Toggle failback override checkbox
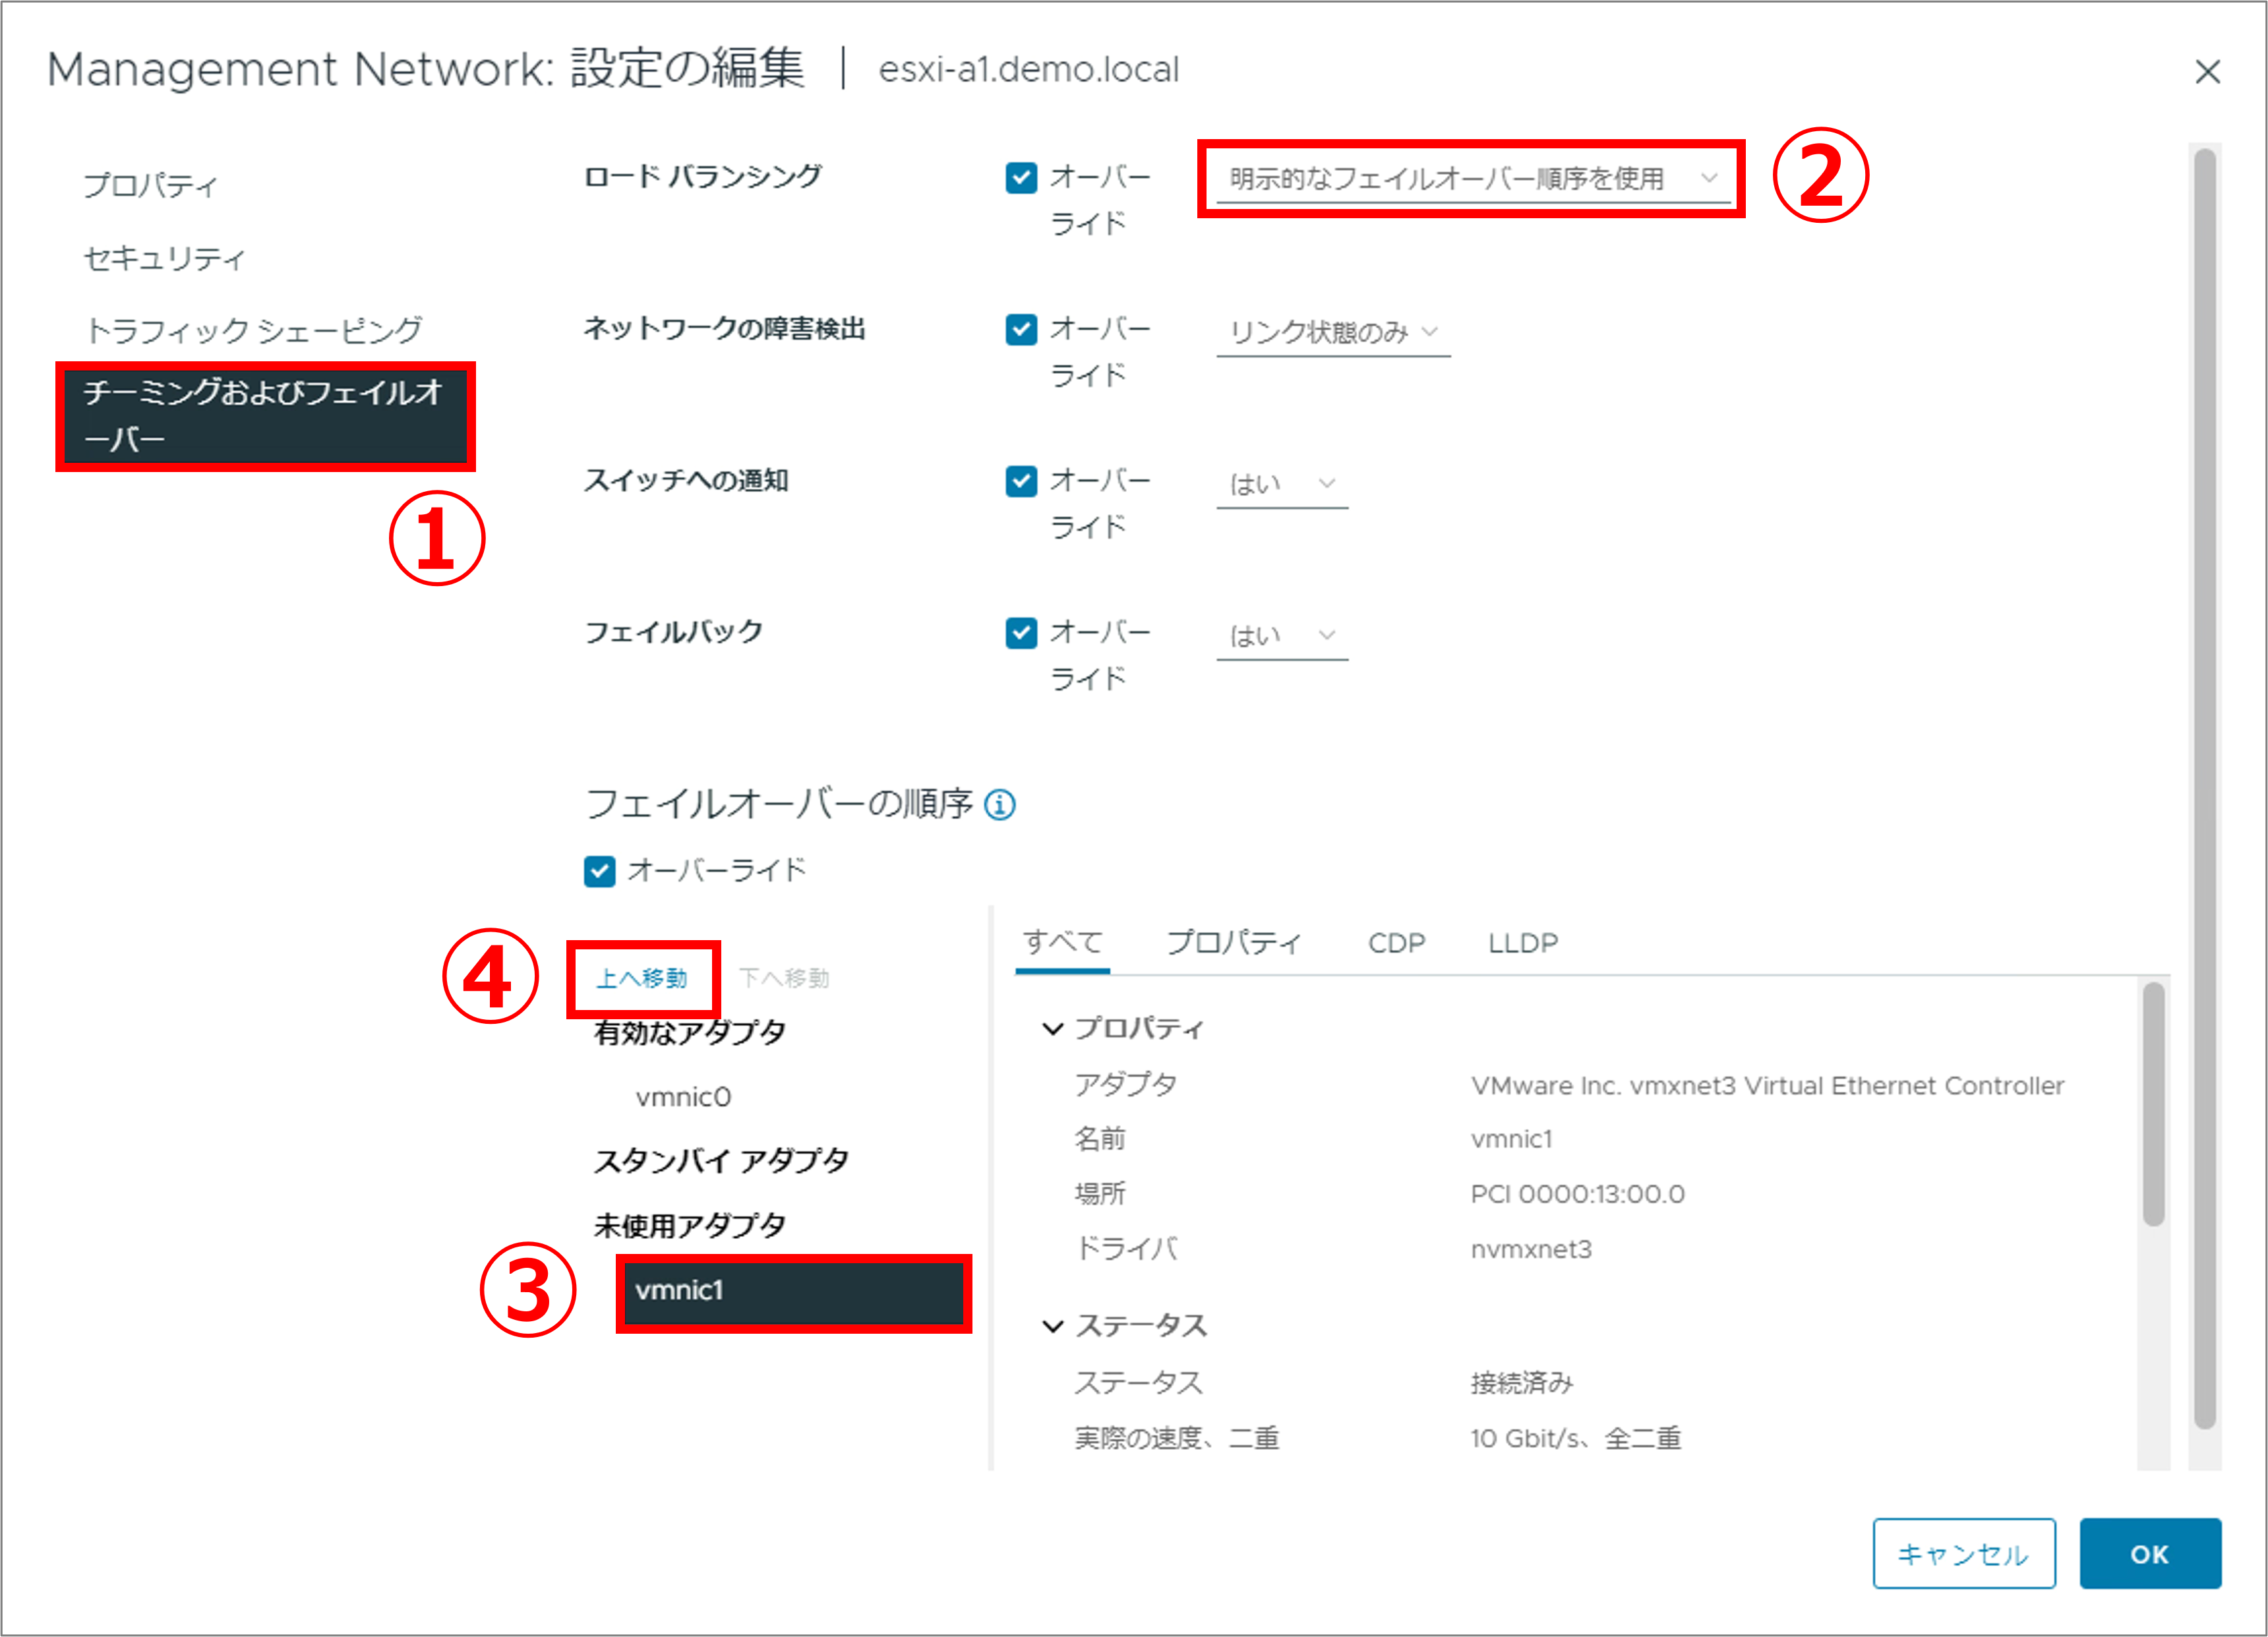The height and width of the screenshot is (1637, 2268). (x=1021, y=633)
